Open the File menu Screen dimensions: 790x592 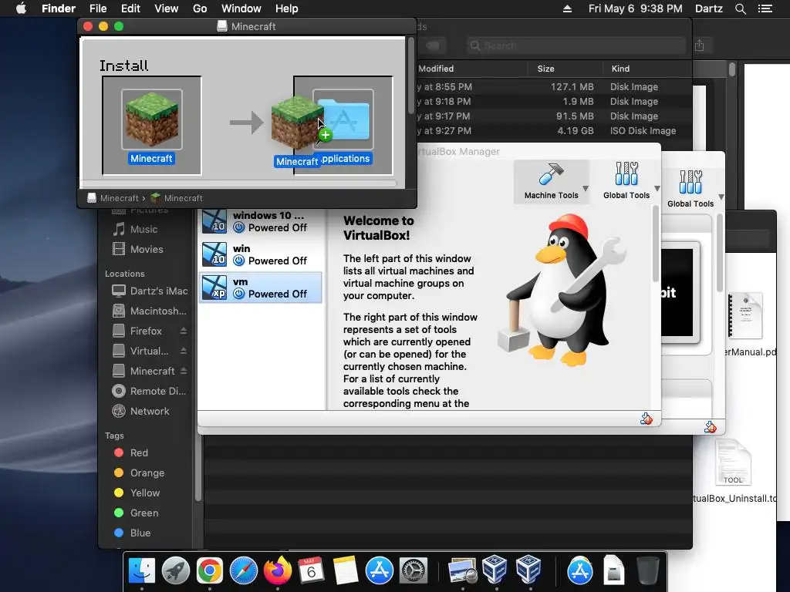(98, 8)
